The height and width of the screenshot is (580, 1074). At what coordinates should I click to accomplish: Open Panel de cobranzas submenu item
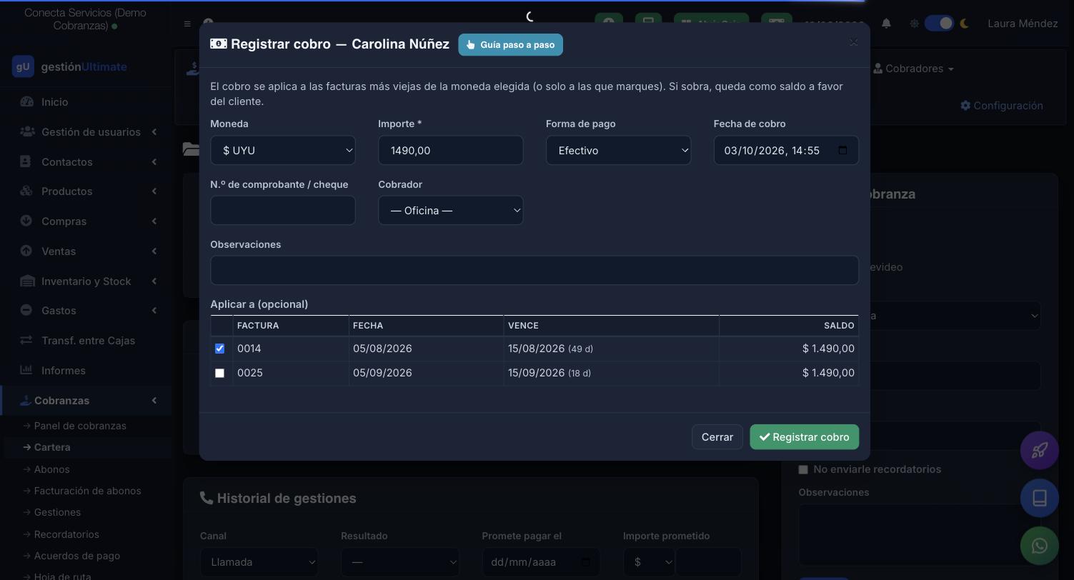pos(80,426)
